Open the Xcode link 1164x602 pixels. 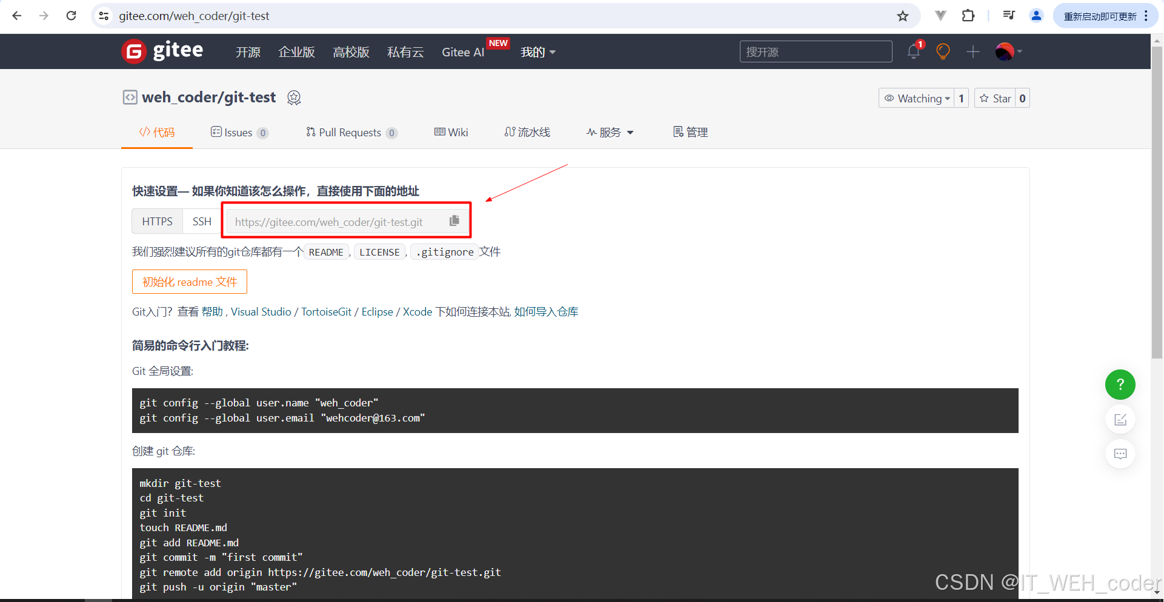pos(417,311)
